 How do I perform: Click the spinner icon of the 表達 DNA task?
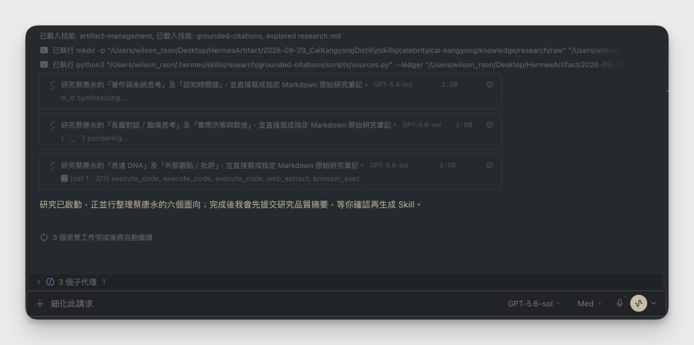tap(52, 165)
